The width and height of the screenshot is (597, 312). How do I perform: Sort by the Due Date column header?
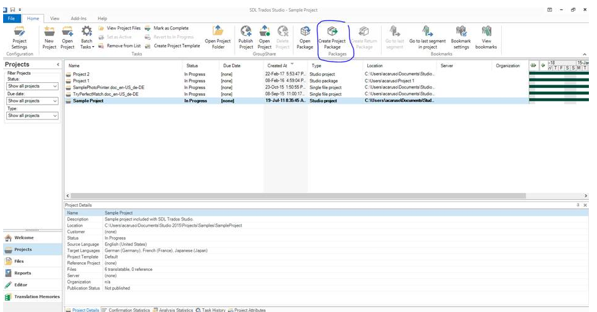tap(242, 65)
